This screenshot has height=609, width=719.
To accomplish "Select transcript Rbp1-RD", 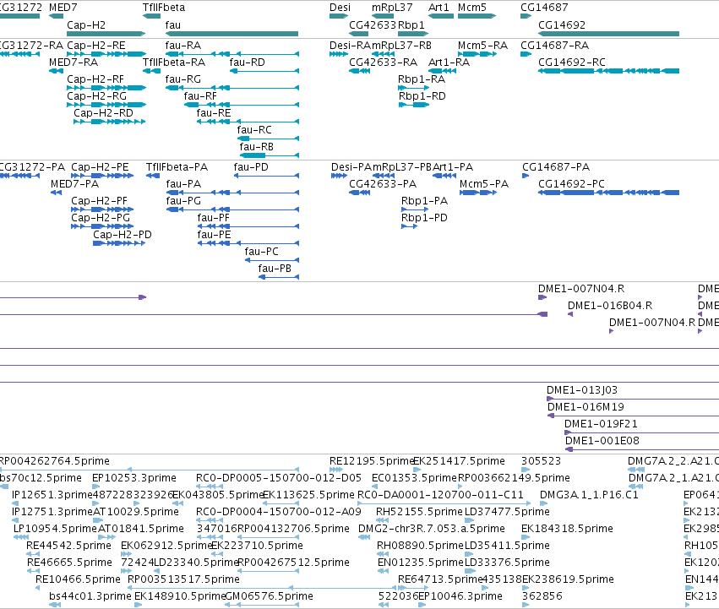I will click(x=414, y=105).
